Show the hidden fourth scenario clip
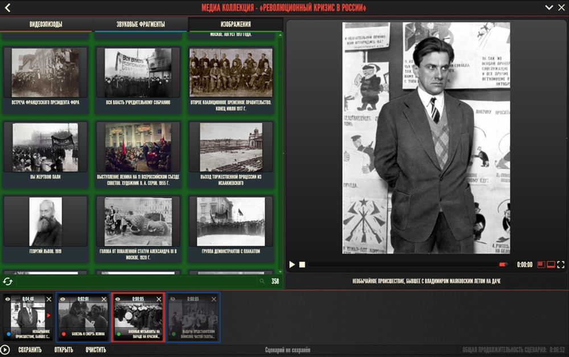 pos(174,299)
